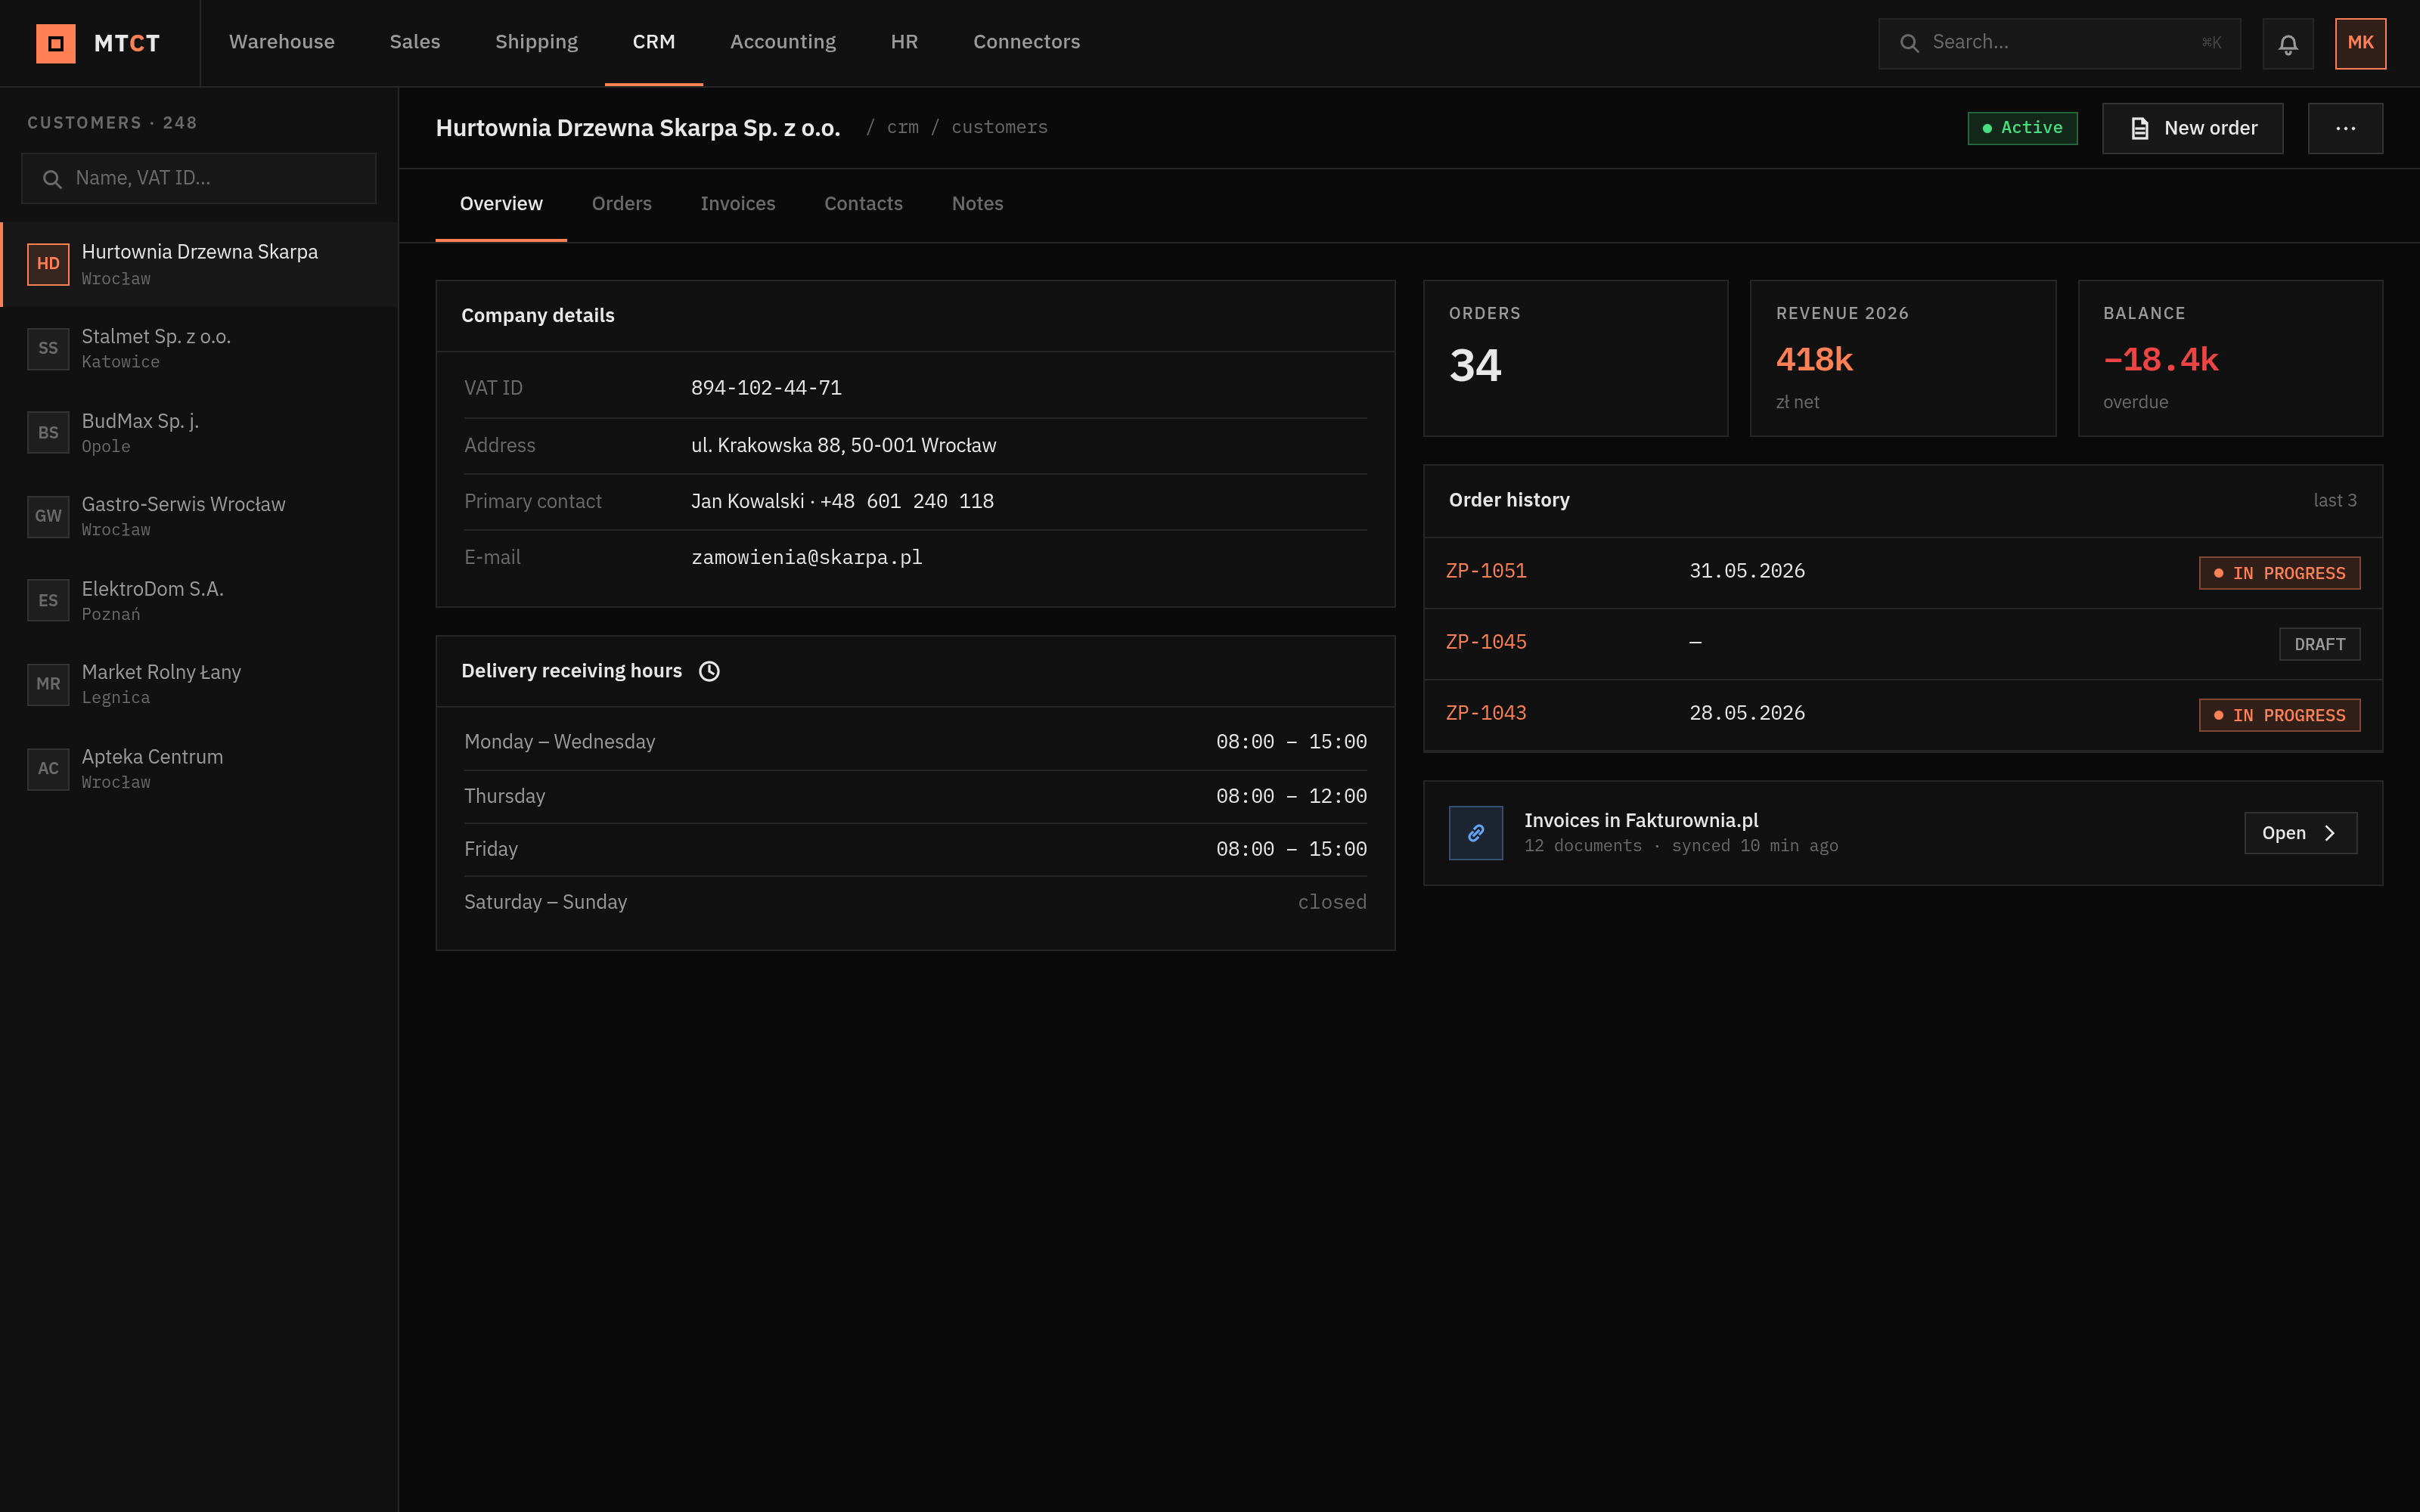Open the Invoices tab
This screenshot has height=1512, width=2420.
coord(738,204)
